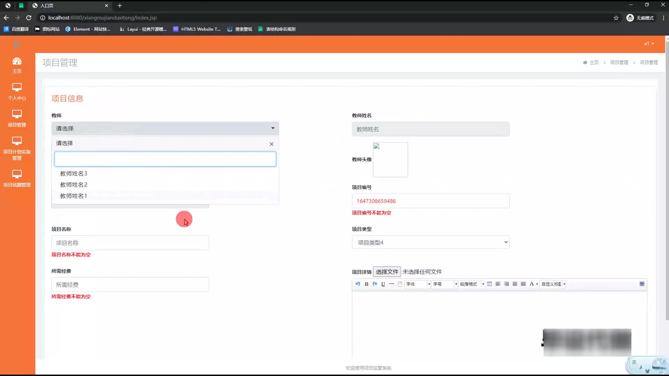669x376 pixels.
Task: Close the 入口页 tab
Action: [107, 6]
